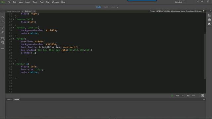Open Customize Toolbar three-dots icon
This screenshot has width=212, height=119.
(x=3, y=49)
